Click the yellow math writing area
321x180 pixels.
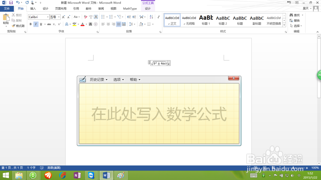click(x=159, y=114)
